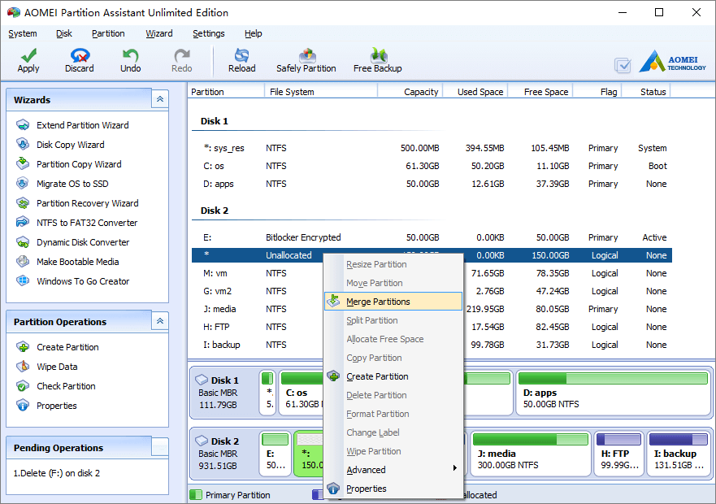Open Free Backup toolbar icon
This screenshot has width=716, height=504.
pyautogui.click(x=379, y=55)
